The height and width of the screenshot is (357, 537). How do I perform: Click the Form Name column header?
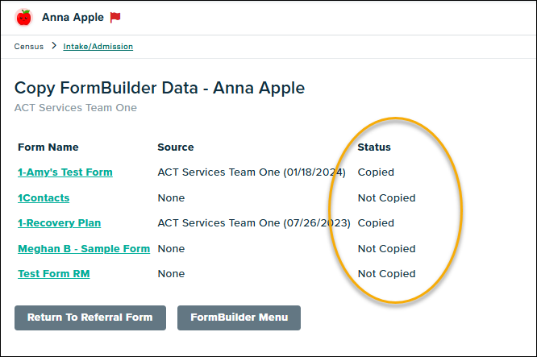pyautogui.click(x=48, y=147)
